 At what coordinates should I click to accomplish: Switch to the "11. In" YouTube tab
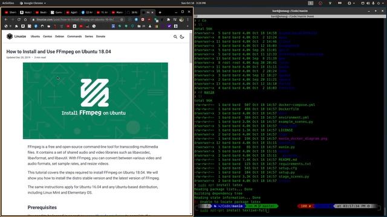tap(102, 12)
